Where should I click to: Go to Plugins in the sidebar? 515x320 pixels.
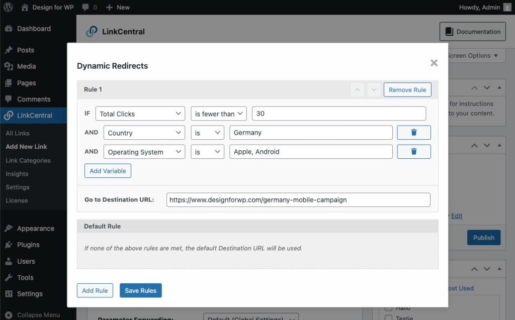(28, 245)
